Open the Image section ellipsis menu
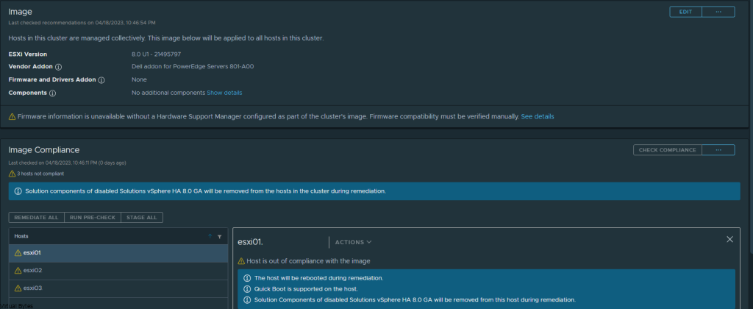 (x=718, y=12)
